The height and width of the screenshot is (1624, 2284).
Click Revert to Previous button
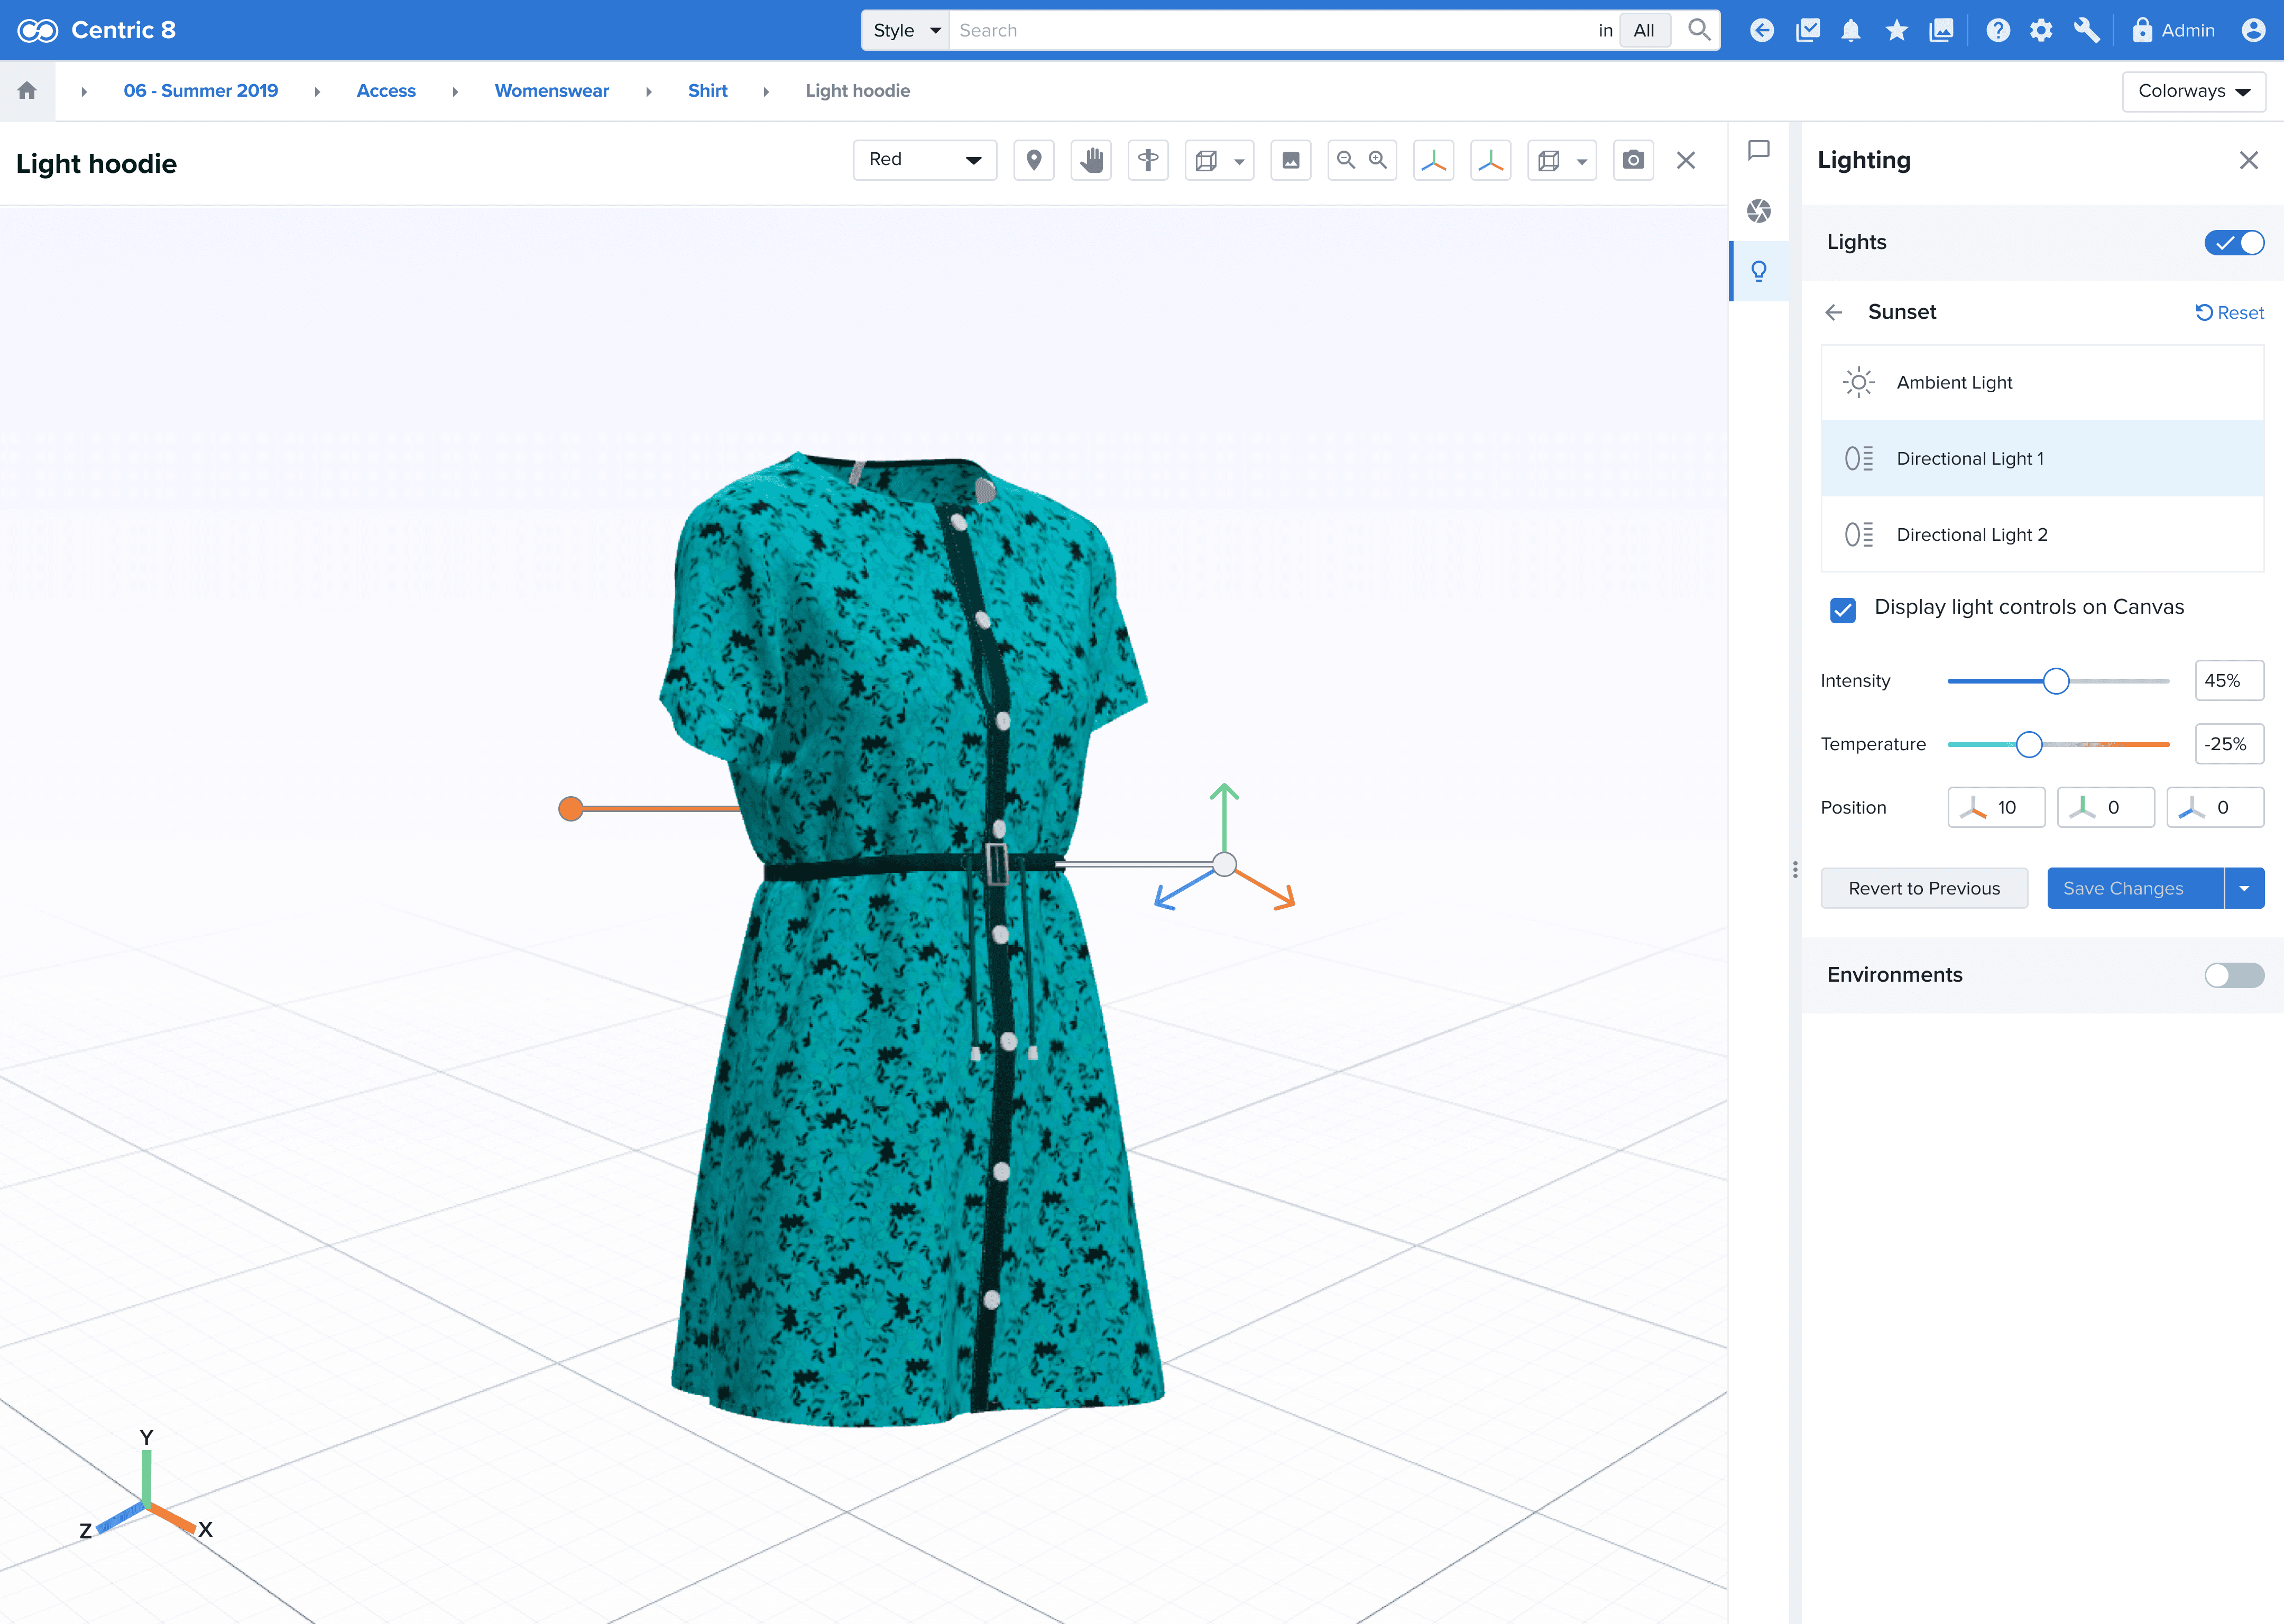click(1923, 888)
